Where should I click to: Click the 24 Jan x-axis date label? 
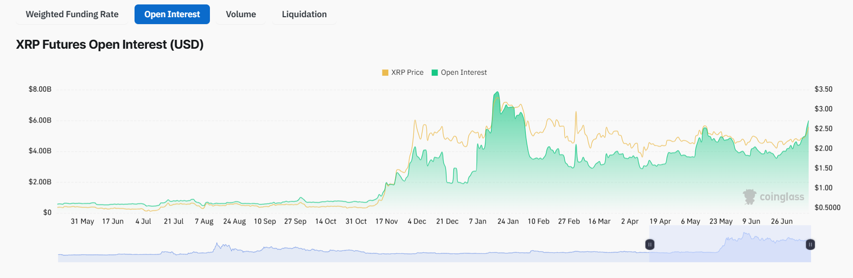click(x=508, y=221)
